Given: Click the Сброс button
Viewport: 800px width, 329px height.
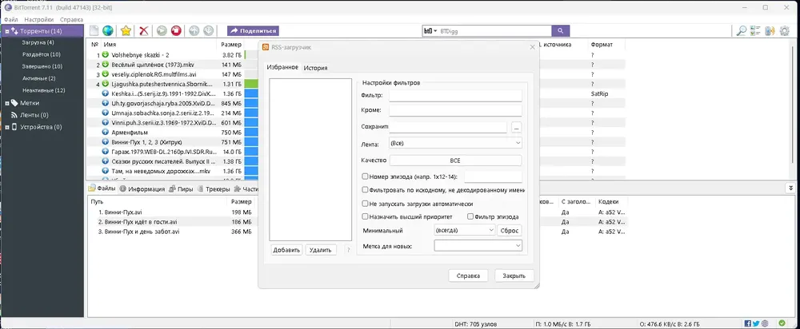Looking at the screenshot, I should [510, 230].
